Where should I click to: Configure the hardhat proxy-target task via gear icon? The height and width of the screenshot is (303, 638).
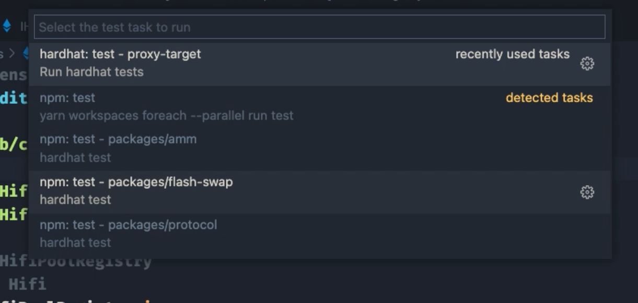pos(587,64)
